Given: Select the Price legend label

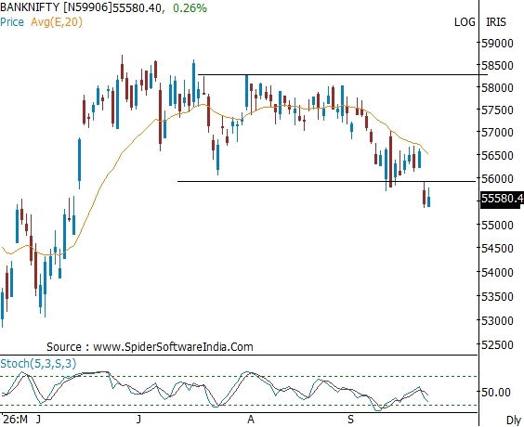Looking at the screenshot, I should (x=12, y=22).
